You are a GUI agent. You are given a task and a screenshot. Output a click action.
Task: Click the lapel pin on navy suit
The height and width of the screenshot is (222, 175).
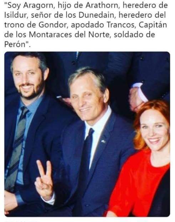[x=103, y=141]
